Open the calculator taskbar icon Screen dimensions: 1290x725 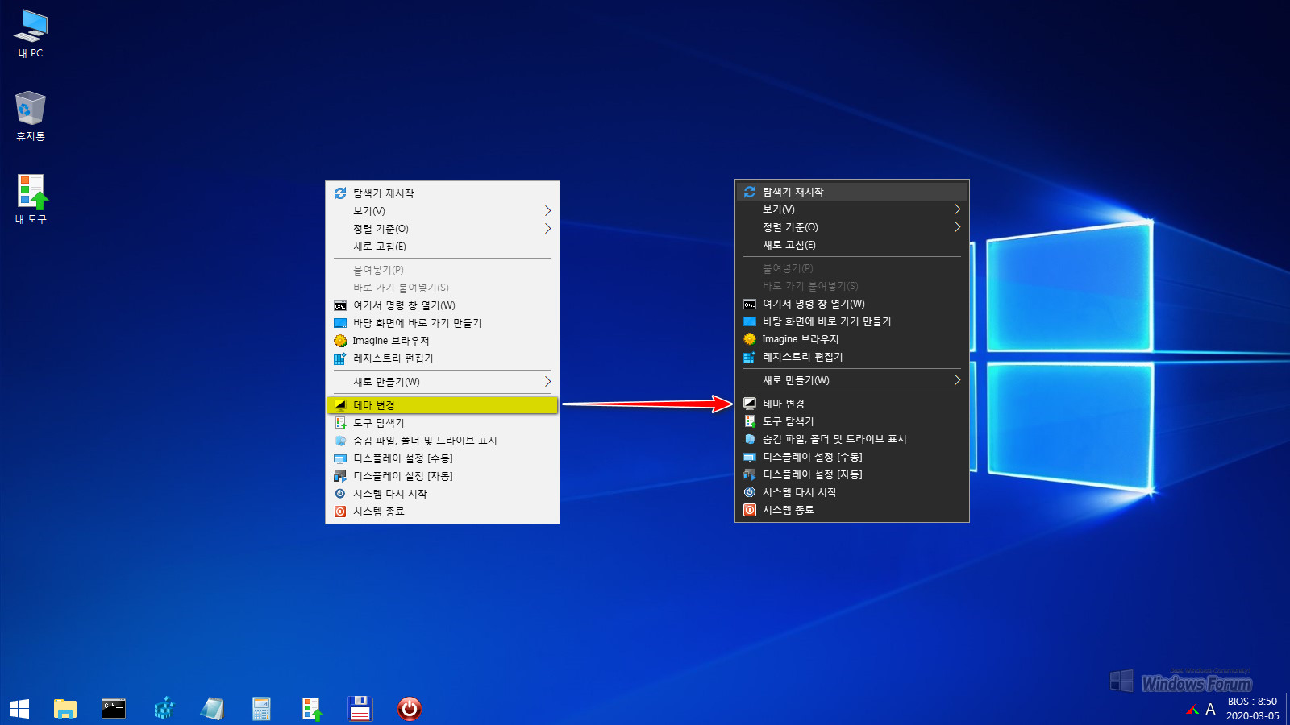[x=261, y=709]
